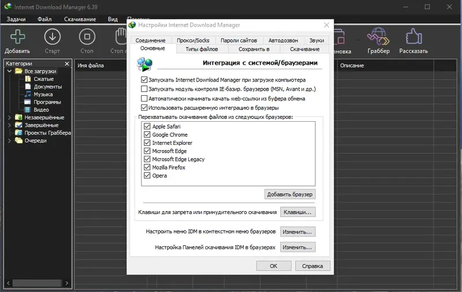This screenshot has height=292, width=462.
Task: Click the Сжатые category folder icon
Action: pos(28,79)
